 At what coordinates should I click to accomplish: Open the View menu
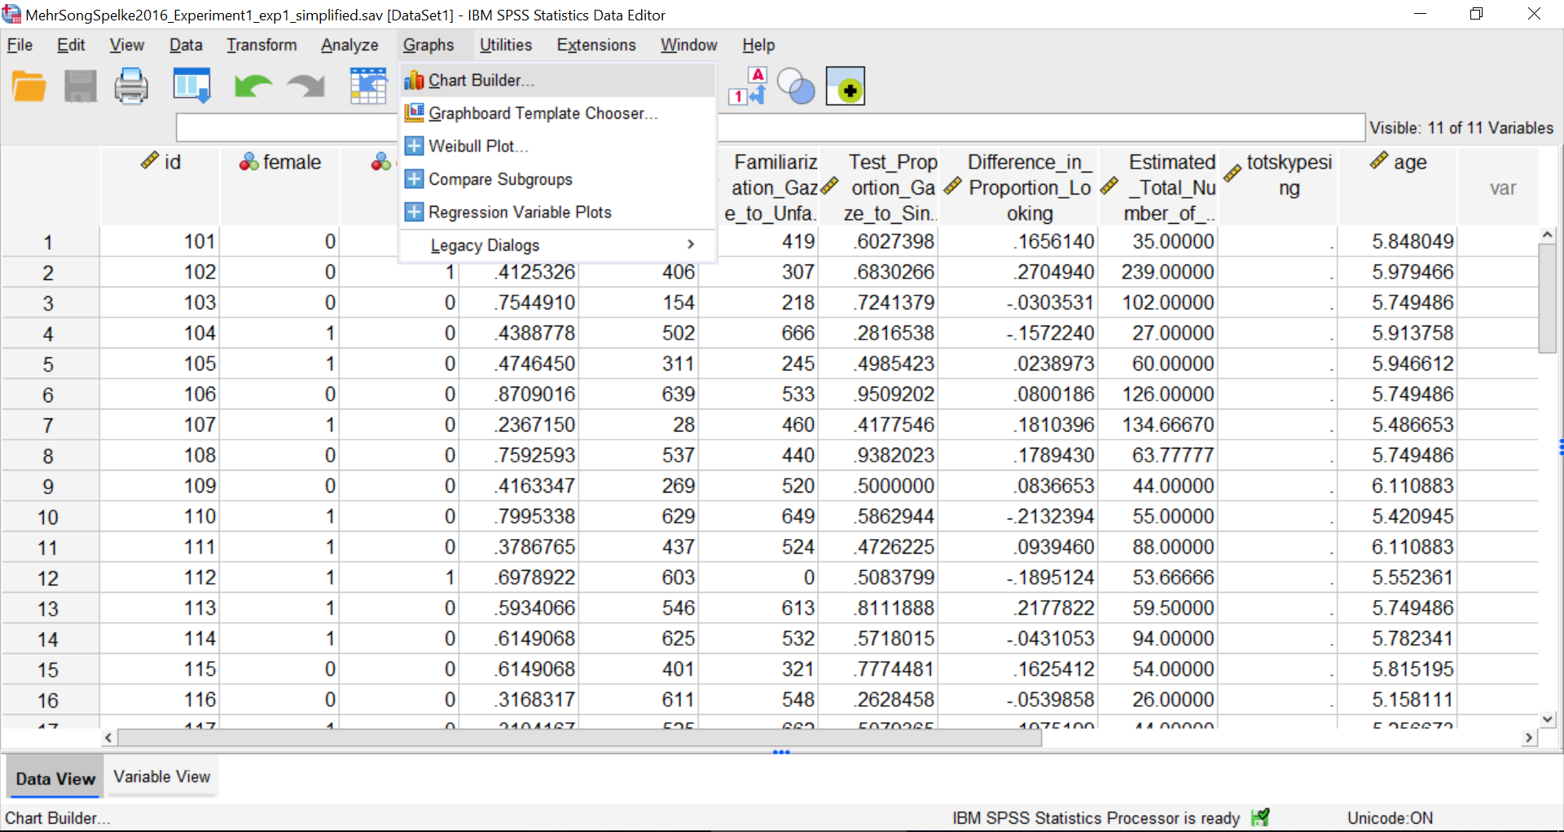click(127, 45)
